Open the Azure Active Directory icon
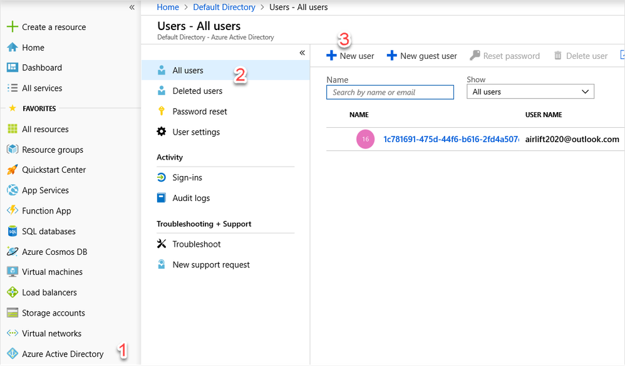The height and width of the screenshot is (367, 625). coord(12,354)
